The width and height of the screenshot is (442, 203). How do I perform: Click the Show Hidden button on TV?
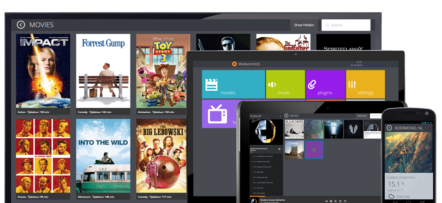[304, 25]
